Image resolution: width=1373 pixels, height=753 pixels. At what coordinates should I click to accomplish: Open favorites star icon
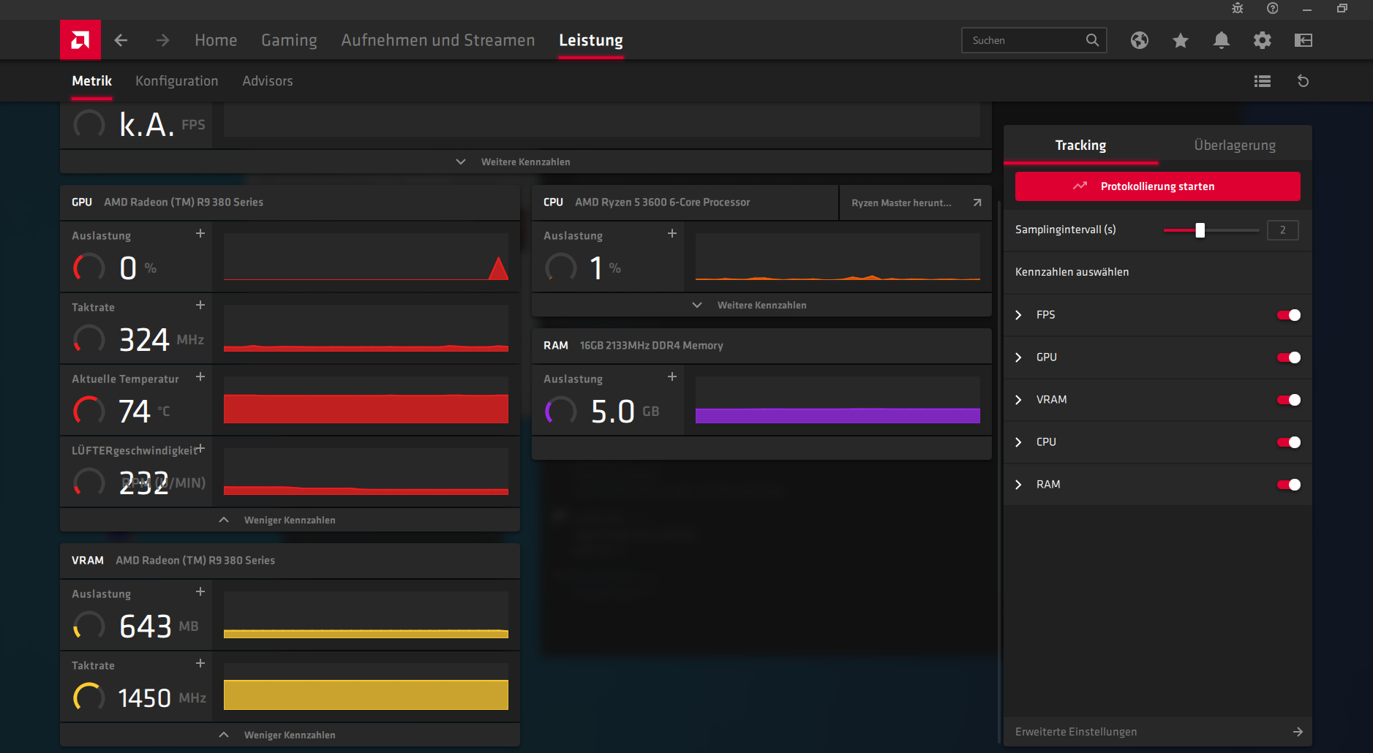[1181, 40]
